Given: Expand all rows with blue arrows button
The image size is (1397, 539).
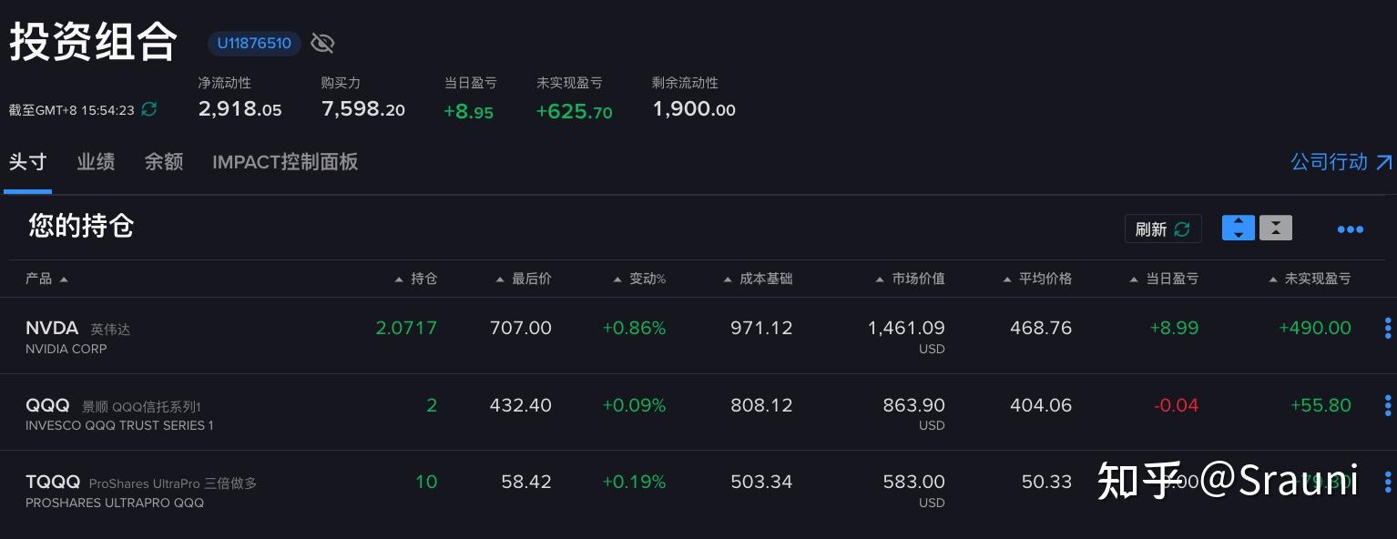Looking at the screenshot, I should click(x=1239, y=228).
